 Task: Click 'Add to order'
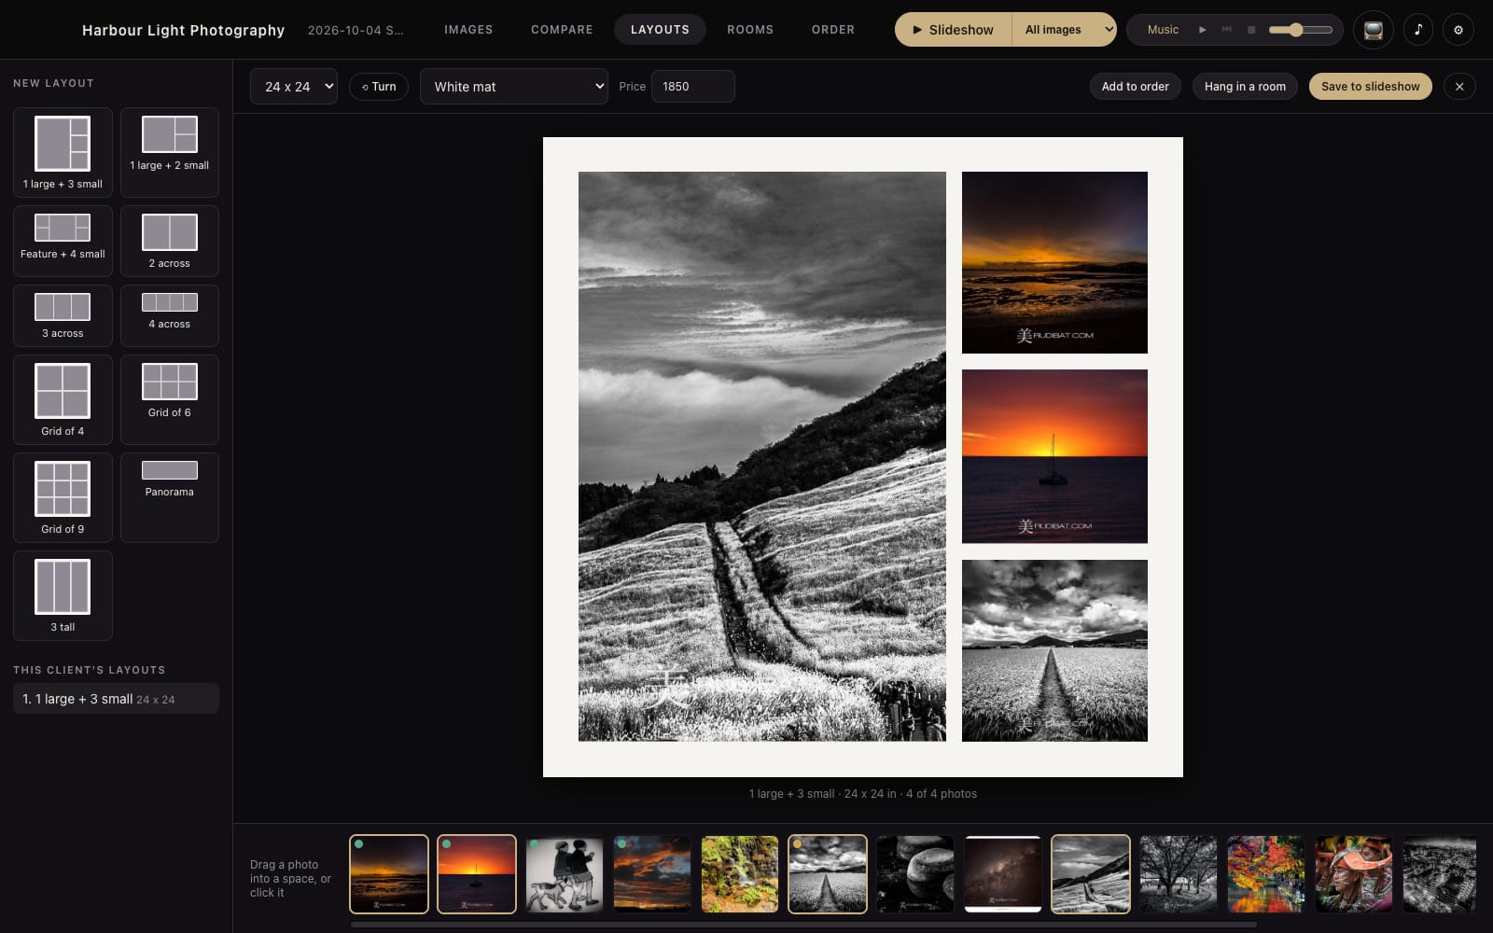[x=1135, y=87]
